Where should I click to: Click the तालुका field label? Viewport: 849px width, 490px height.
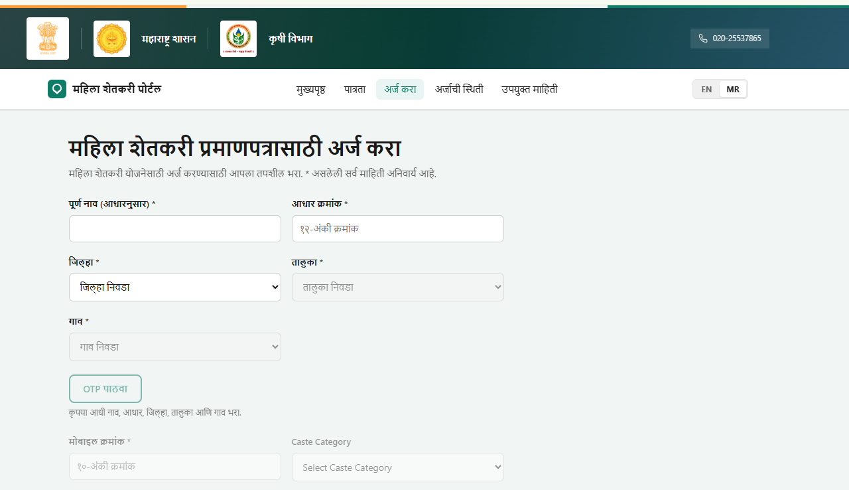coord(308,262)
